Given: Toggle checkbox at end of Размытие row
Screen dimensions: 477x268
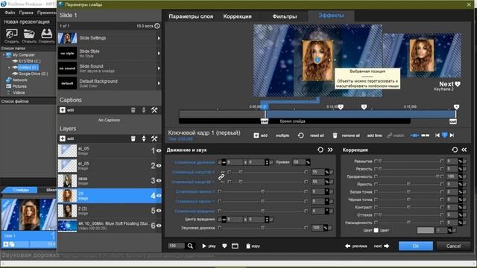Looking at the screenshot, I should tap(464, 161).
